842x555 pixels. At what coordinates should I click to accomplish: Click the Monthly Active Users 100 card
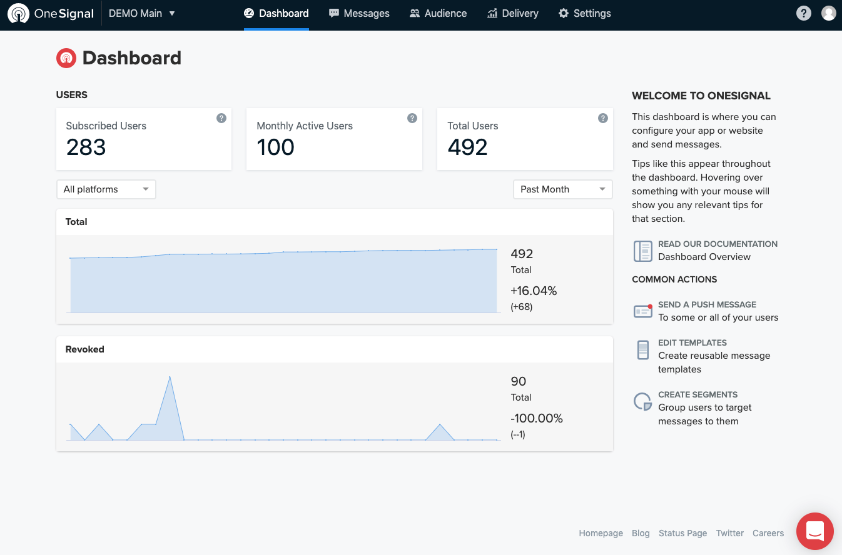[334, 139]
